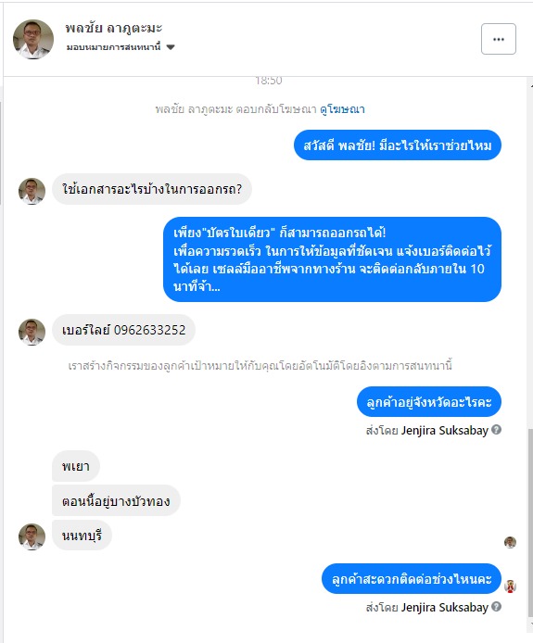Click the help icon beside last Jenjira Suksabay
The height and width of the screenshot is (643, 533).
click(x=496, y=606)
